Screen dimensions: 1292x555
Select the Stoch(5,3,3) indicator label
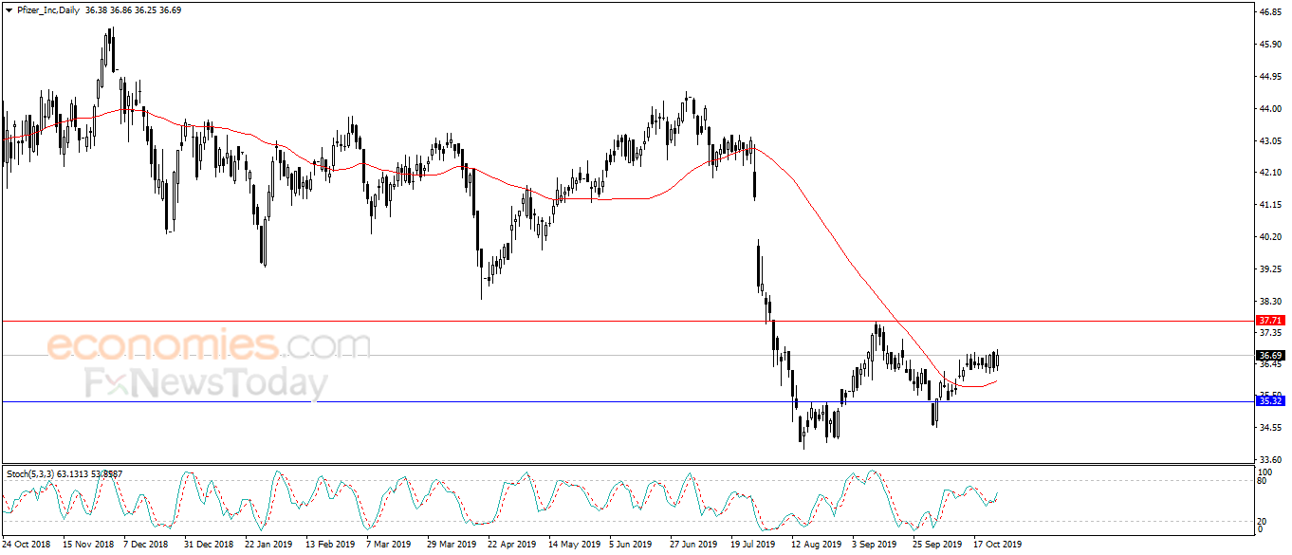(29, 473)
